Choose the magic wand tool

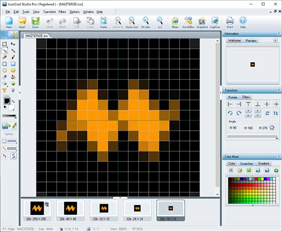(13, 51)
